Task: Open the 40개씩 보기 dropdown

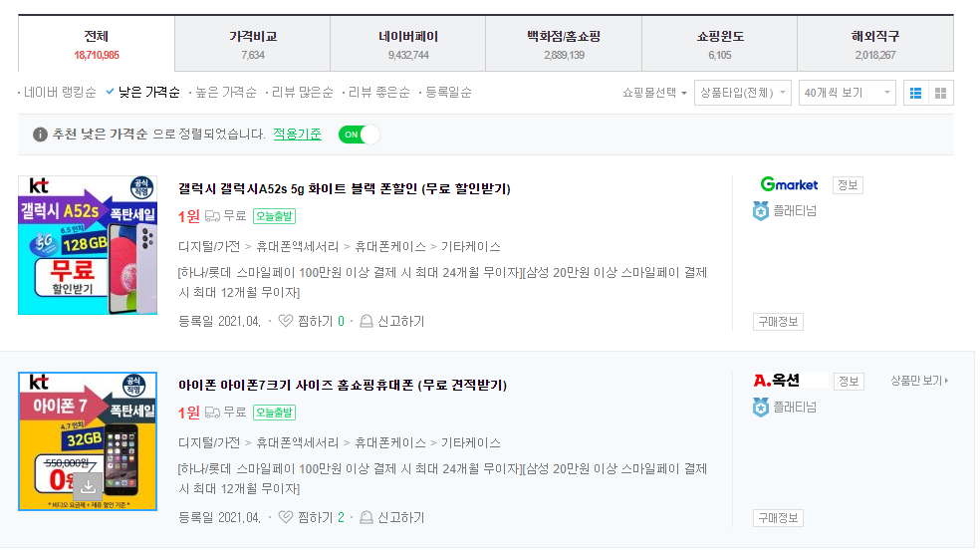Action: [848, 93]
